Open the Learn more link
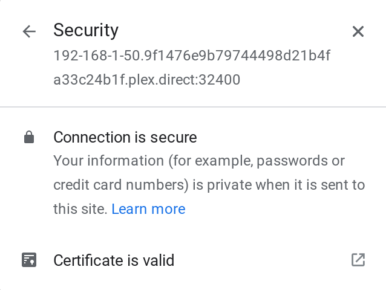The image size is (386, 290). pyautogui.click(x=148, y=209)
